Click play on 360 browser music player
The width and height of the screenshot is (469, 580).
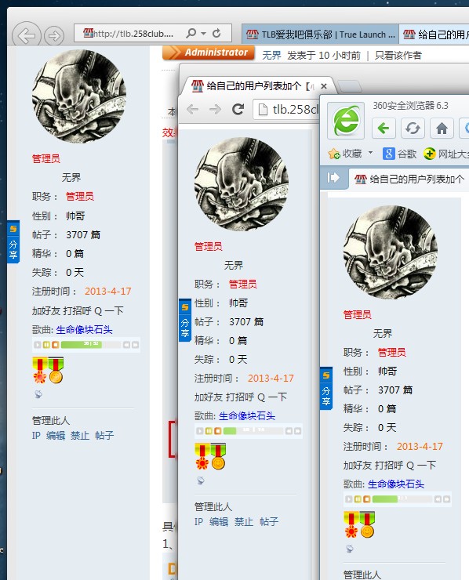(349, 499)
